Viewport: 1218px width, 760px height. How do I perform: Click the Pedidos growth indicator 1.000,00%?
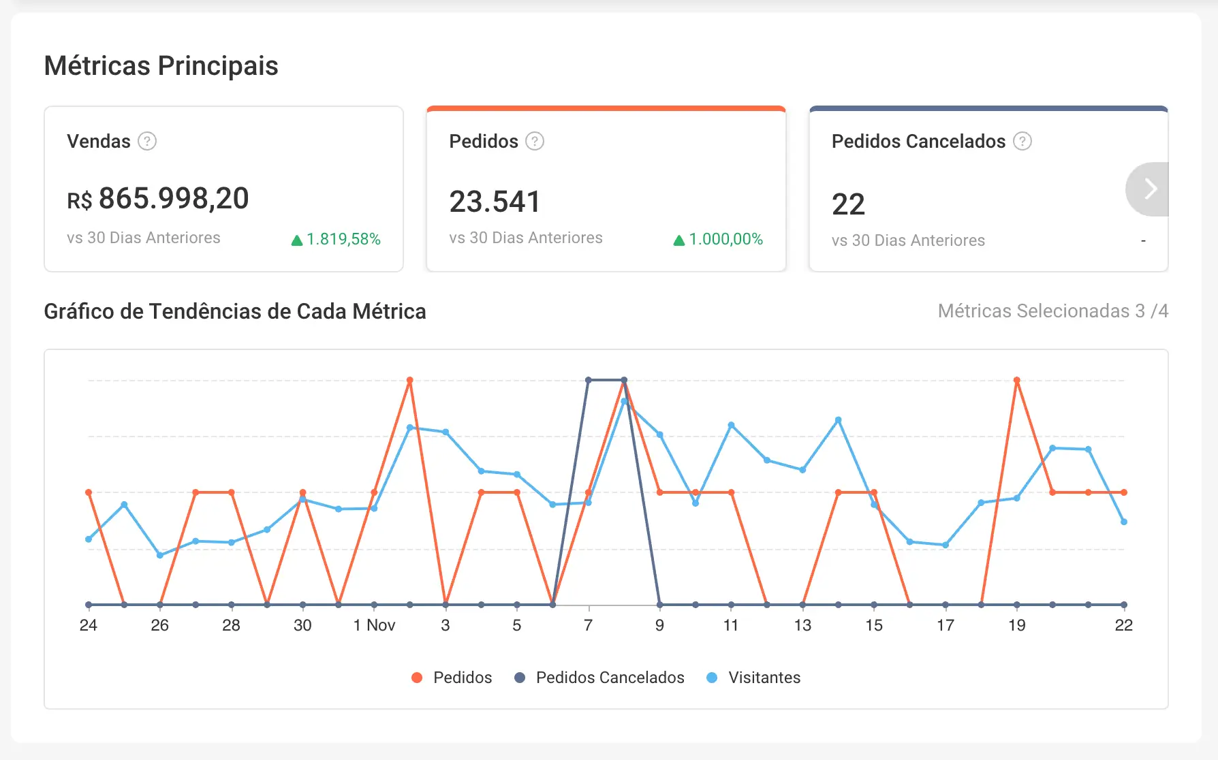click(x=725, y=239)
